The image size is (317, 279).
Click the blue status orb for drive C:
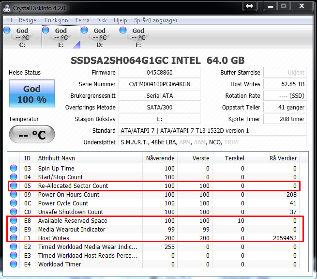pos(7,30)
